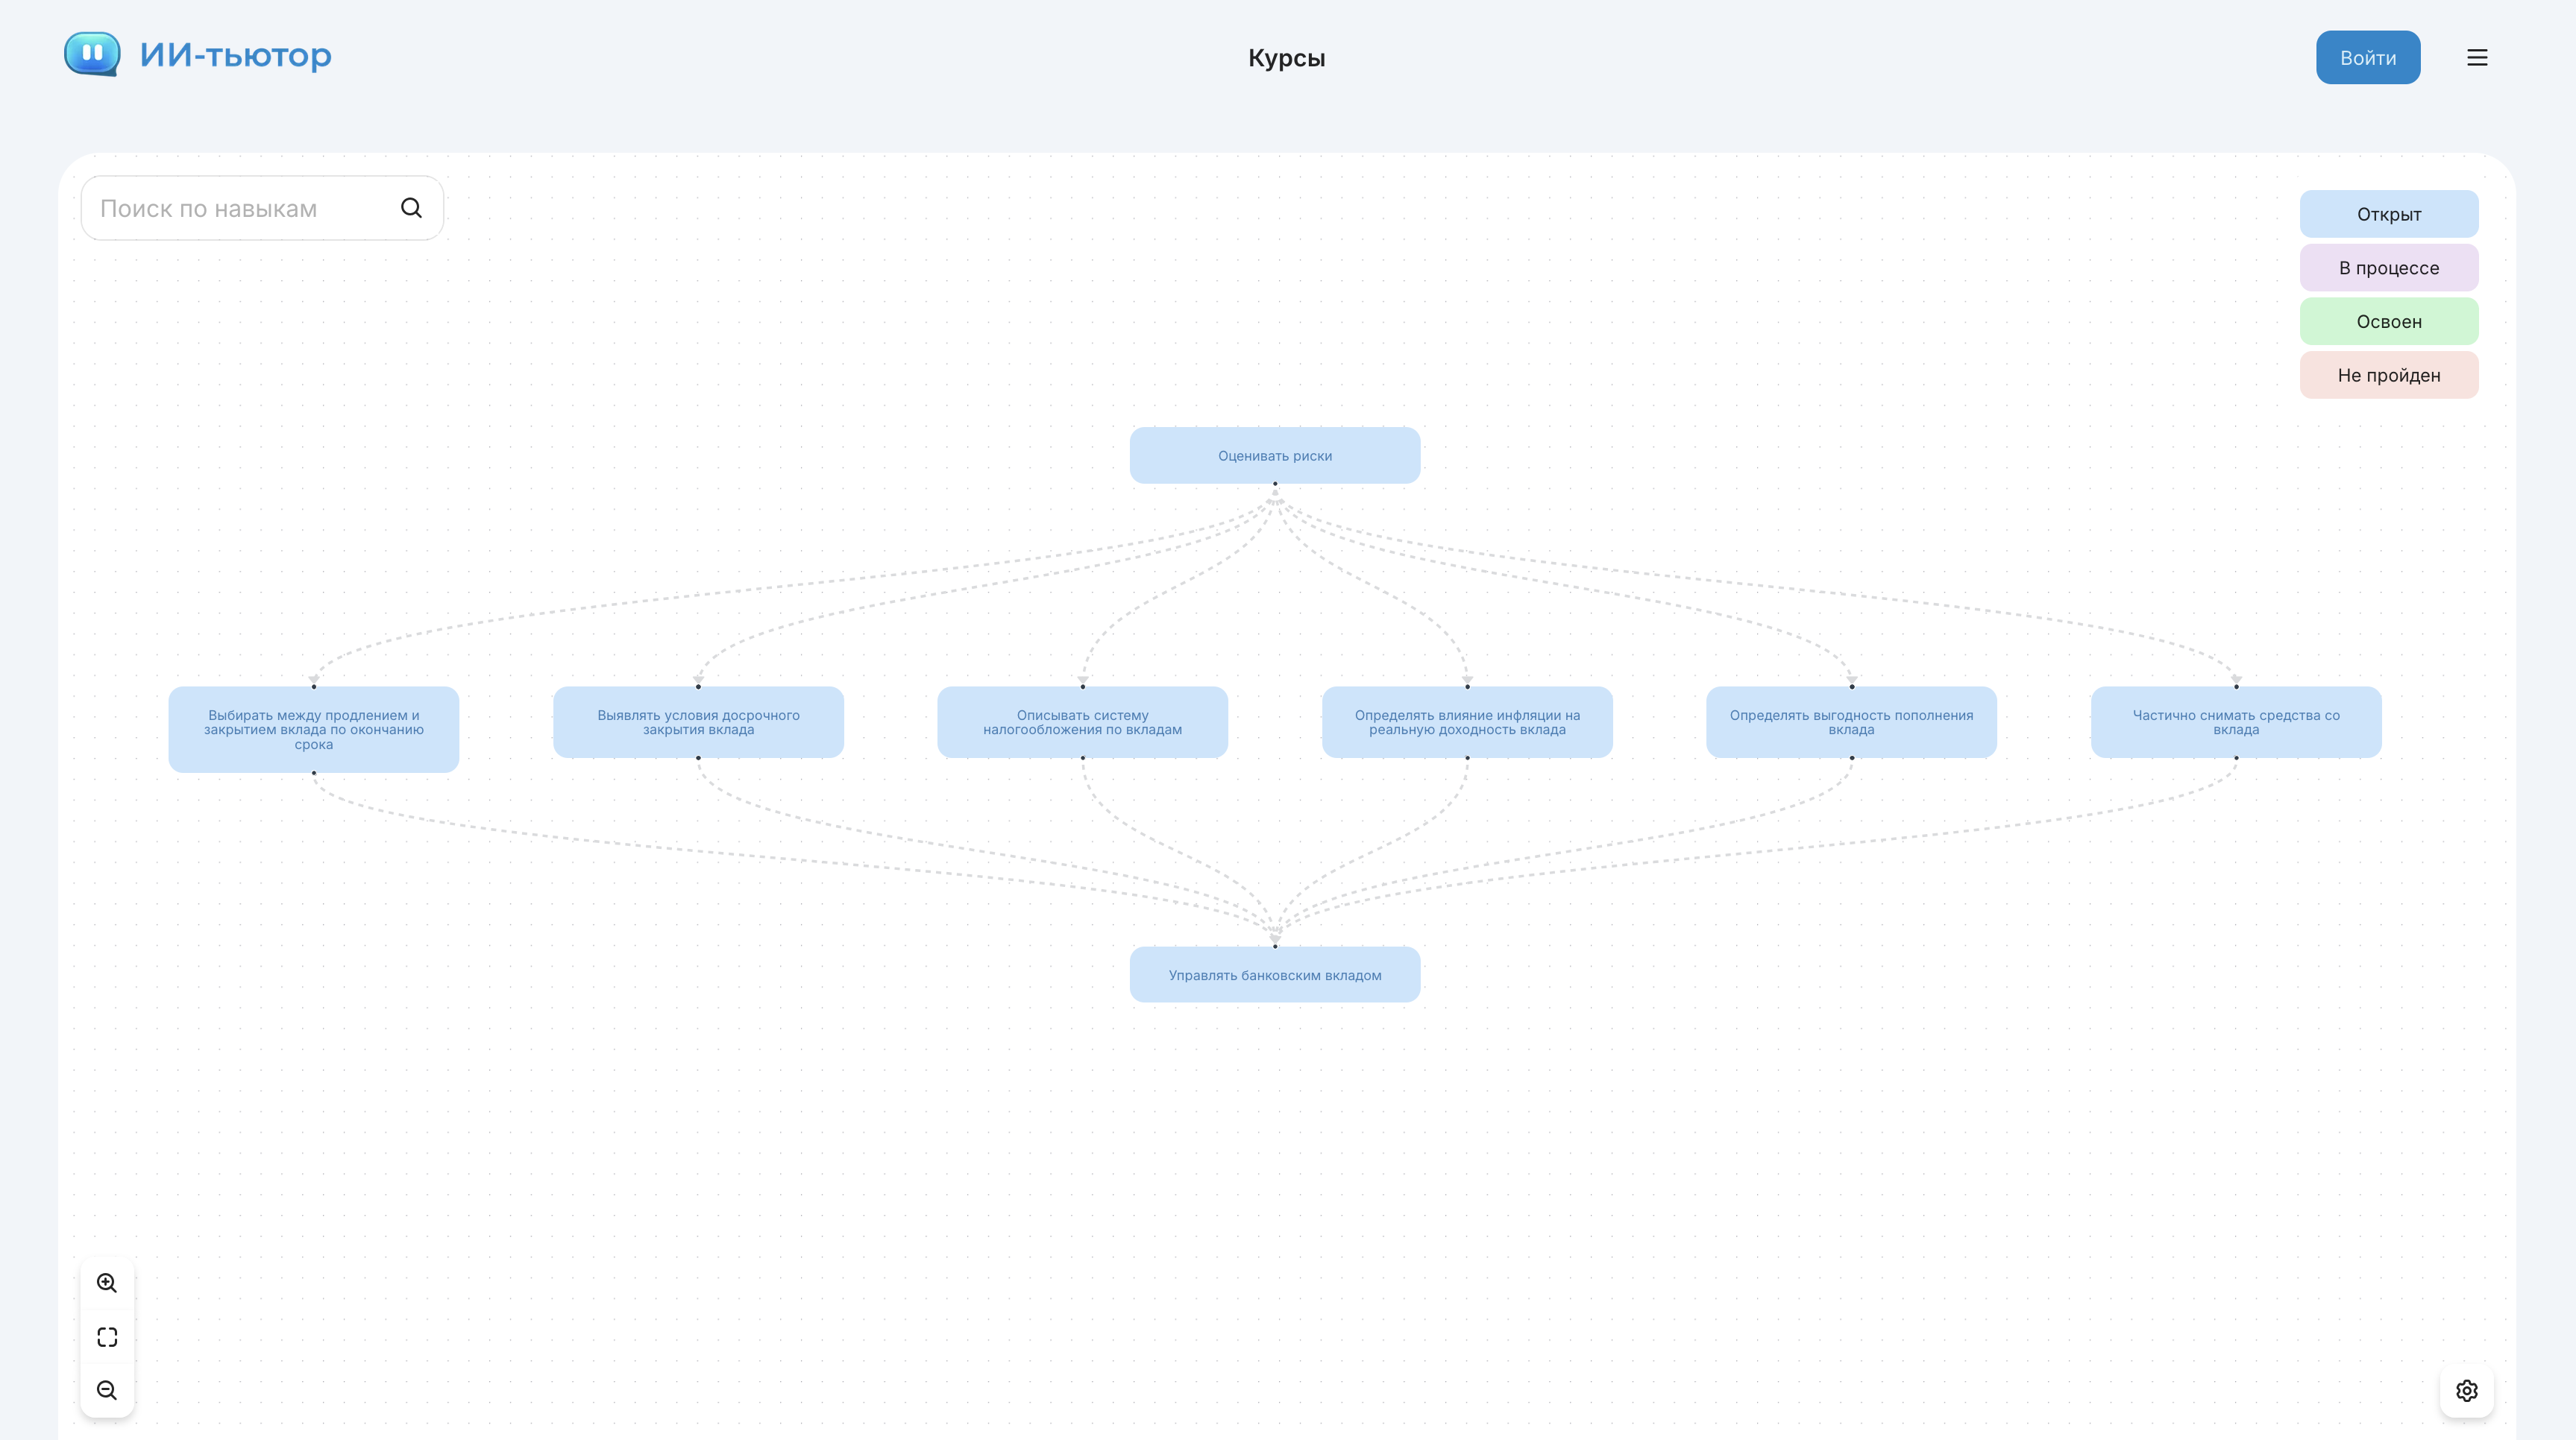Viewport: 2576px width, 1440px height.
Task: Click the zoom out magnifier icon
Action: 107,1390
